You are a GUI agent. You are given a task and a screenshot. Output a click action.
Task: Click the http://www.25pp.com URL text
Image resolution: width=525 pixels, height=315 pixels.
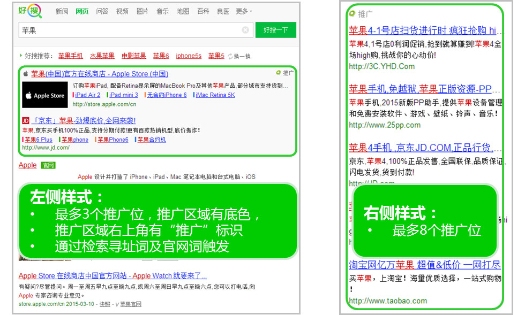coord(385,125)
